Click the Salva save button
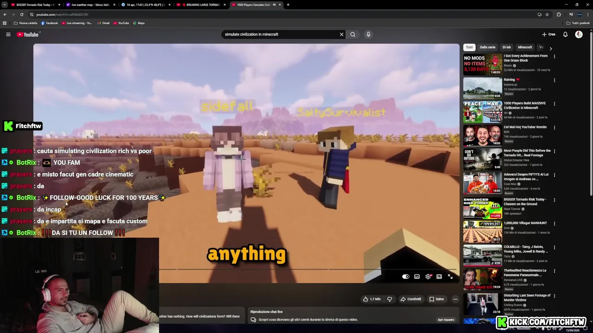Image resolution: width=593 pixels, height=333 pixels. click(x=436, y=299)
